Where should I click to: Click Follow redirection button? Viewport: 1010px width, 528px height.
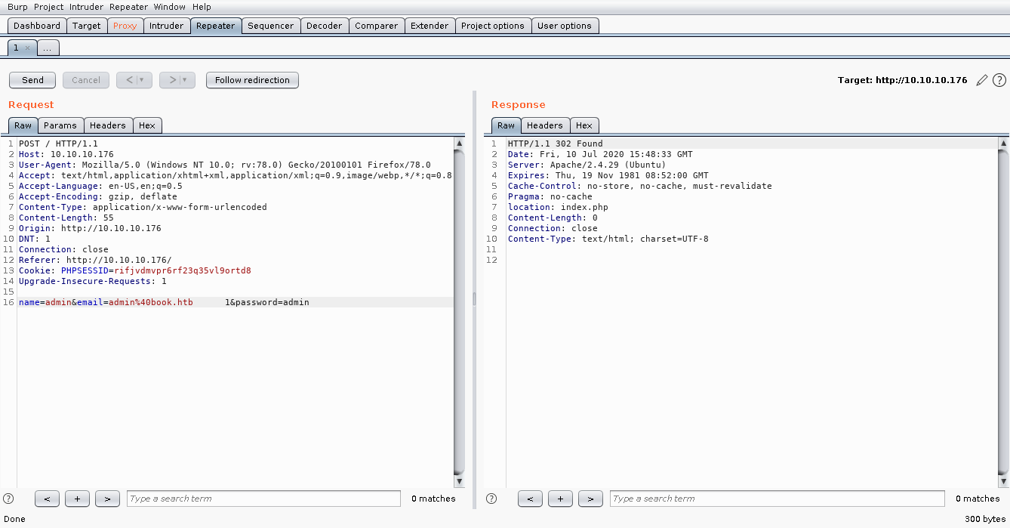252,80
